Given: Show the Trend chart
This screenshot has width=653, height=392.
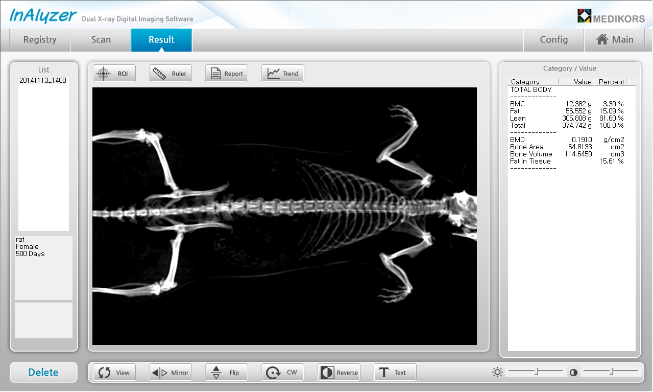Looking at the screenshot, I should tap(283, 74).
